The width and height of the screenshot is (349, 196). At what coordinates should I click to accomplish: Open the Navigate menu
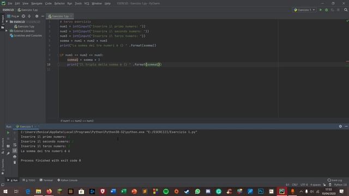tap(37, 3)
